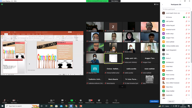Viewport: 192px width, 108px height.
Task: Select M Kresna highlighted video tile
Action: point(113,58)
